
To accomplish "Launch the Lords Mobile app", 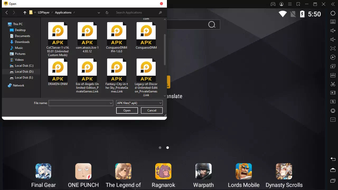I will (x=244, y=171).
